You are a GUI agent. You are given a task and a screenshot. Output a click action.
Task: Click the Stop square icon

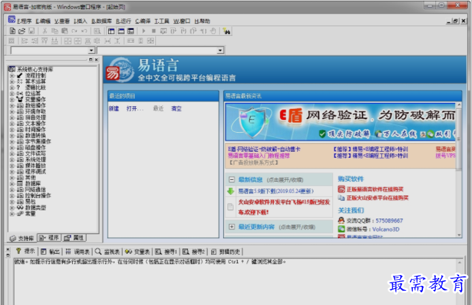tap(153, 31)
